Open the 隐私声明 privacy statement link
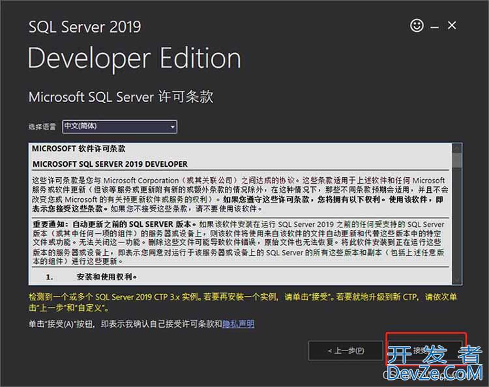Image resolution: width=489 pixels, height=387 pixels. [238, 324]
